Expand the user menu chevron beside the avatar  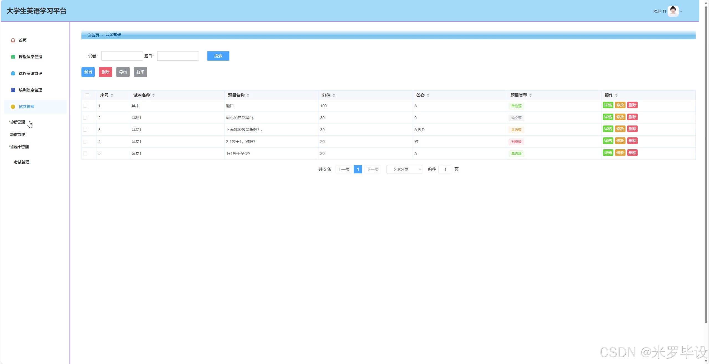[x=681, y=12]
